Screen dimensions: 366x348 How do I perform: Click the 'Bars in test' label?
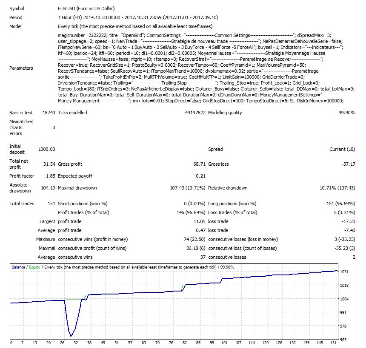click(21, 113)
